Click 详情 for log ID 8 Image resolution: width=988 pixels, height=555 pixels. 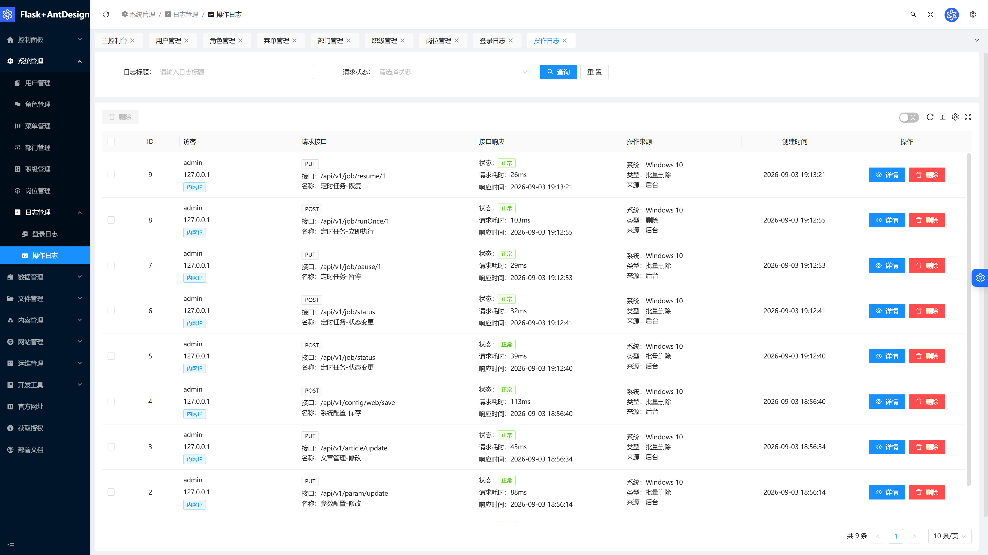(887, 220)
